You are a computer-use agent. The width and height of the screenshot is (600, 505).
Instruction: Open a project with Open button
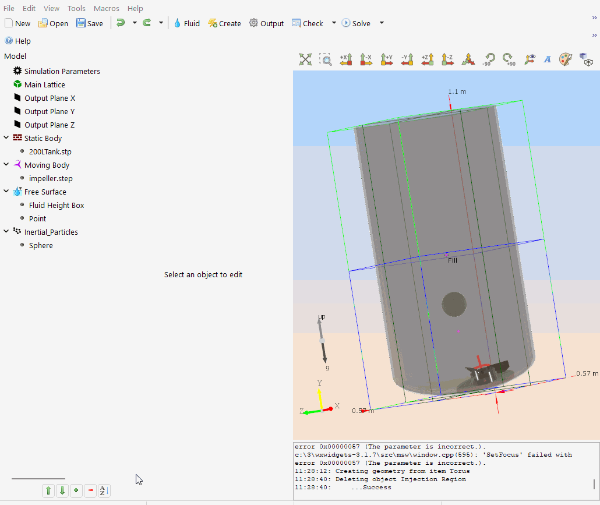pyautogui.click(x=53, y=23)
